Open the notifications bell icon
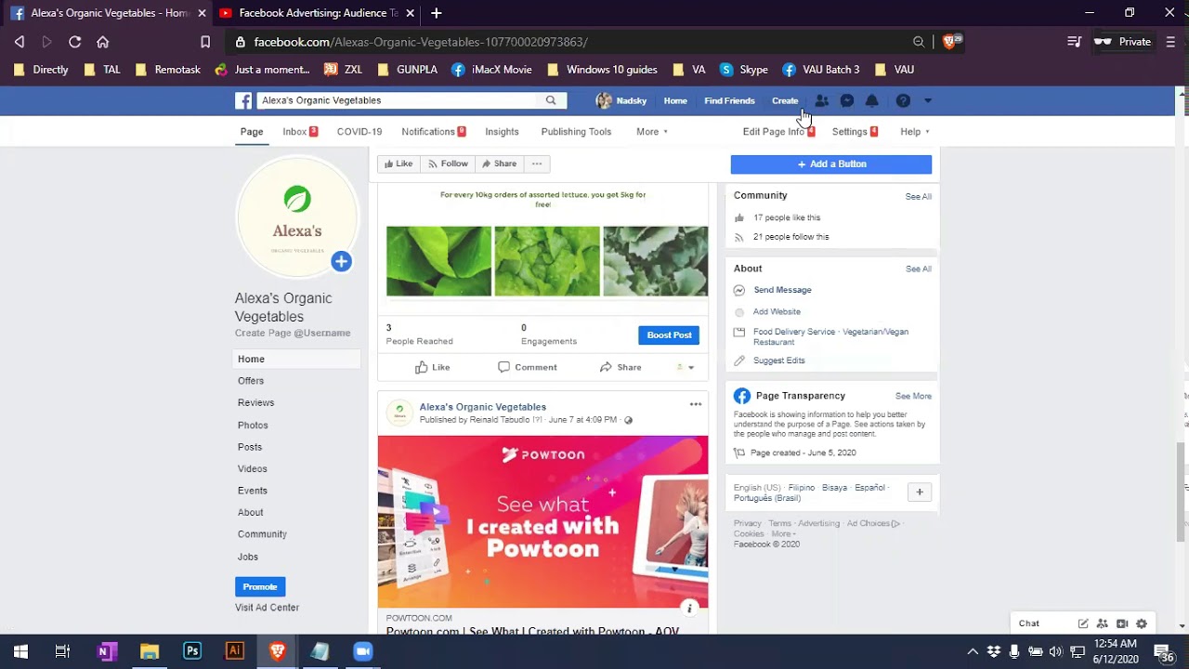 871,100
